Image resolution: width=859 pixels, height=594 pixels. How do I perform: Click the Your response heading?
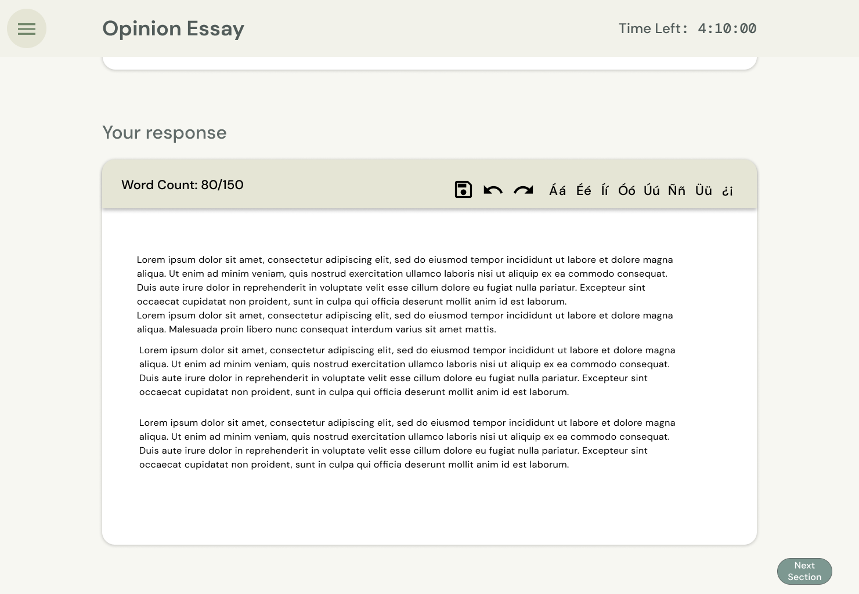pyautogui.click(x=164, y=133)
